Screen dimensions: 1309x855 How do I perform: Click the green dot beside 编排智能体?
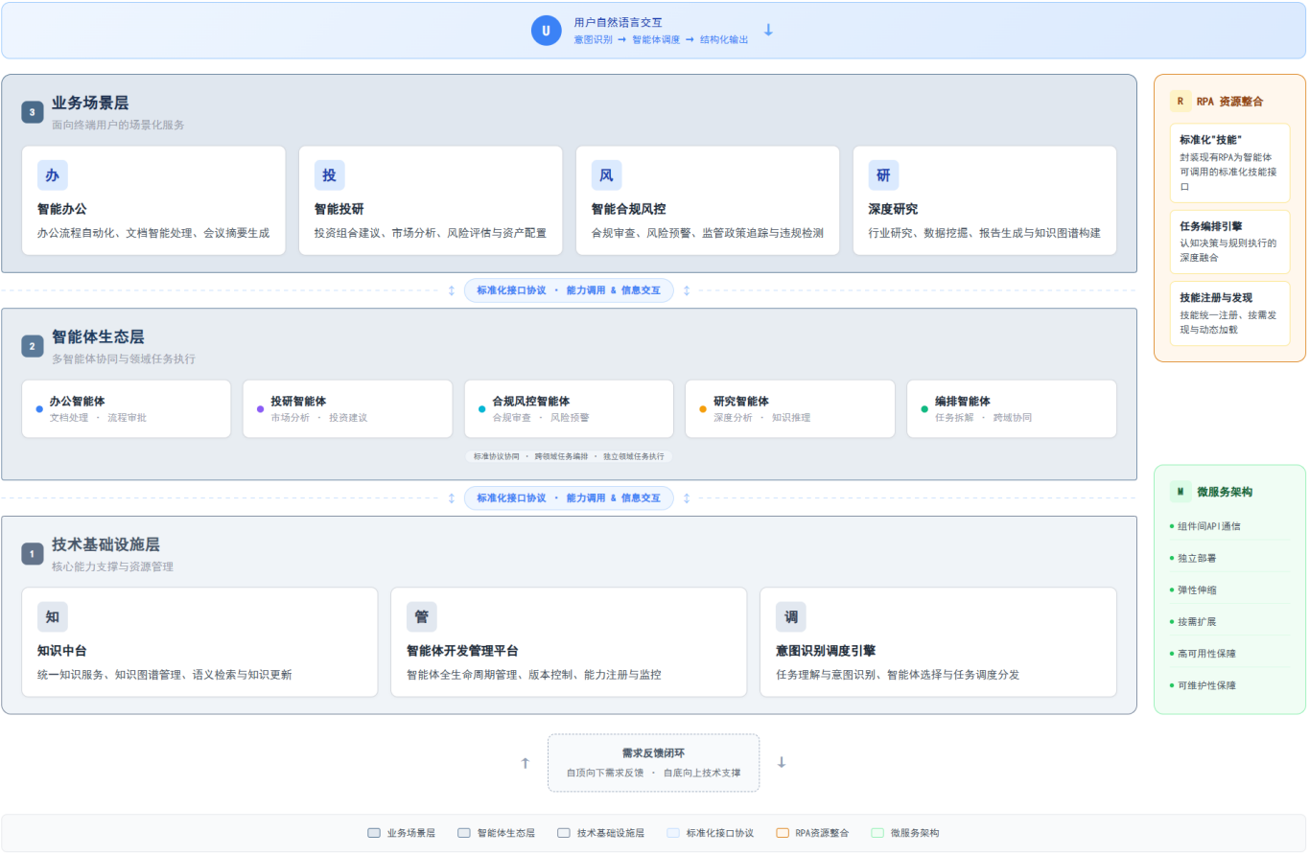point(924,409)
